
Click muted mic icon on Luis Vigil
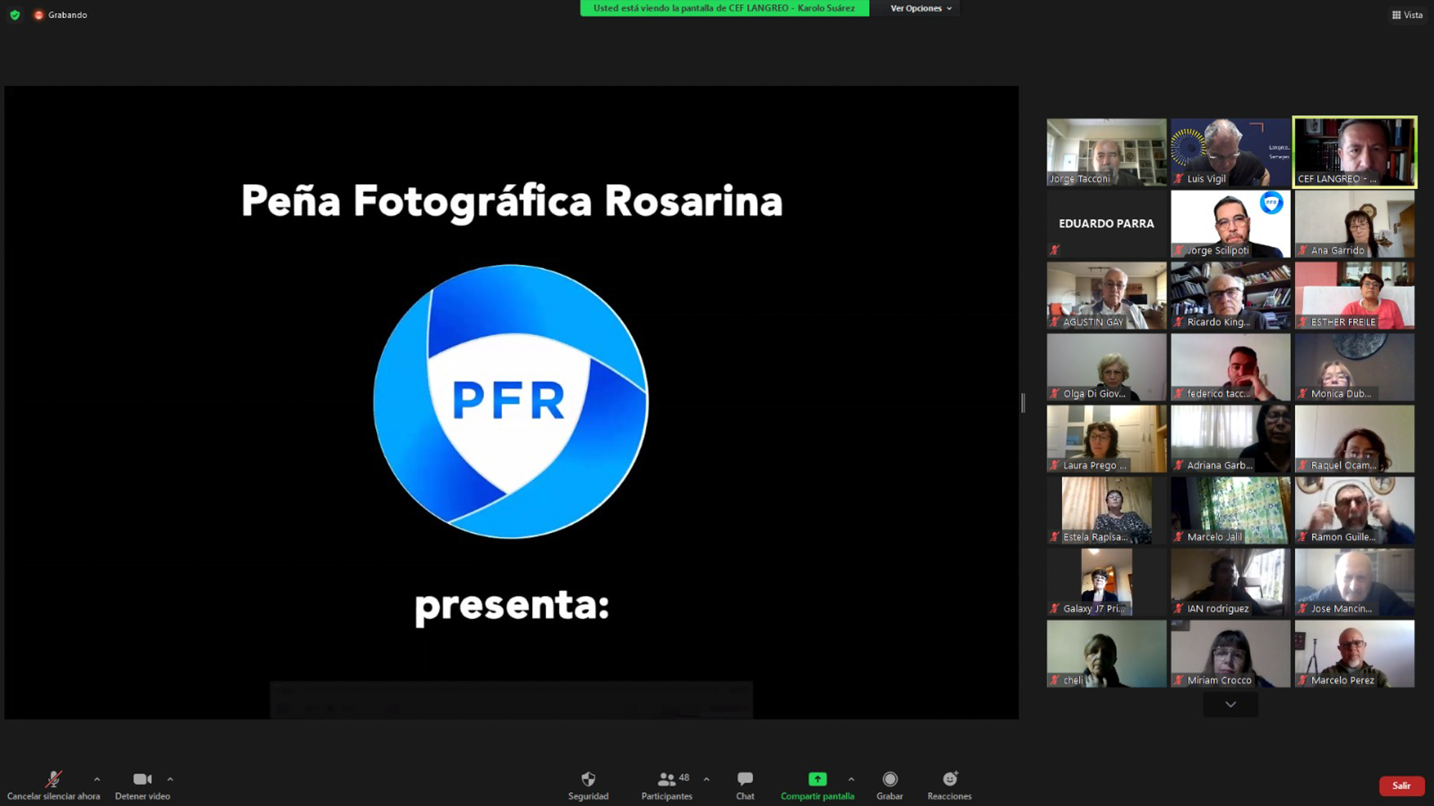point(1179,178)
